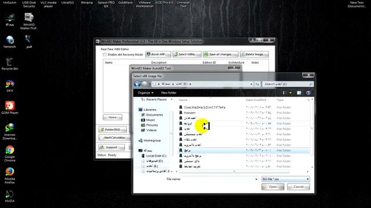
Task: Click the Delete Image button
Action: (x=254, y=54)
